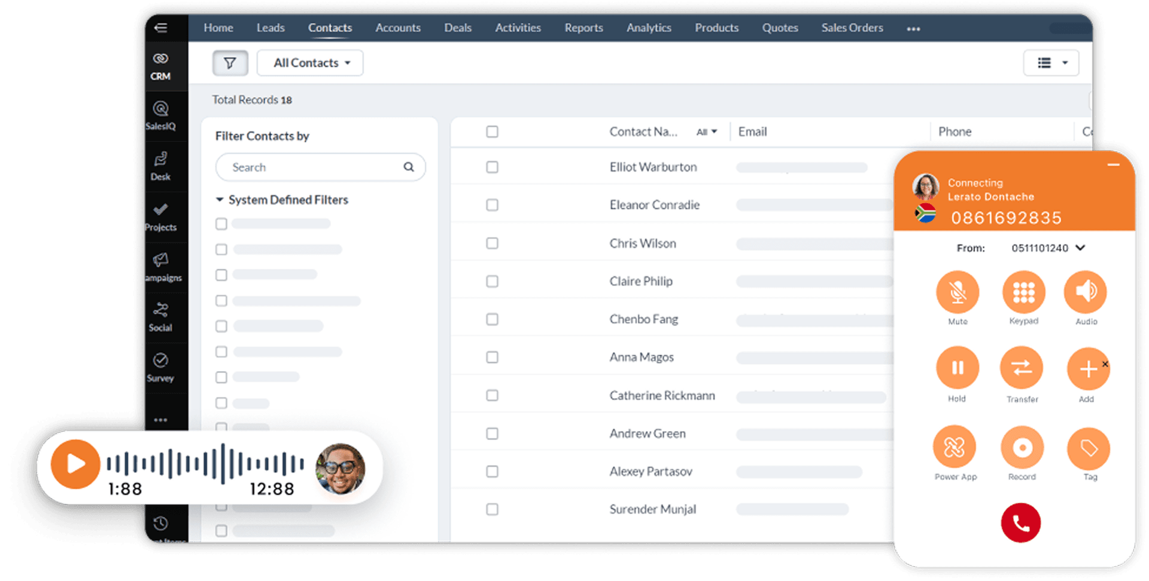Show more modules via top bar ellipsis
The width and height of the screenshot is (1149, 581).
click(x=913, y=29)
